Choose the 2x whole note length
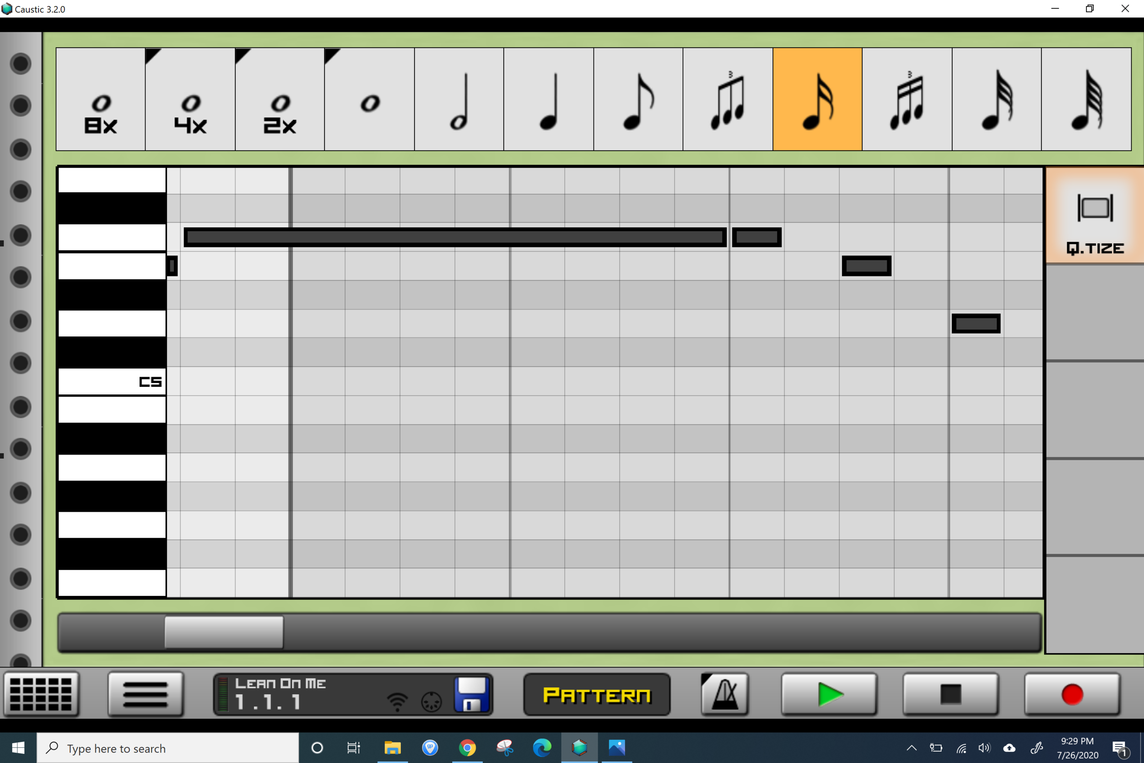Viewport: 1144px width, 763px height. pyautogui.click(x=280, y=99)
